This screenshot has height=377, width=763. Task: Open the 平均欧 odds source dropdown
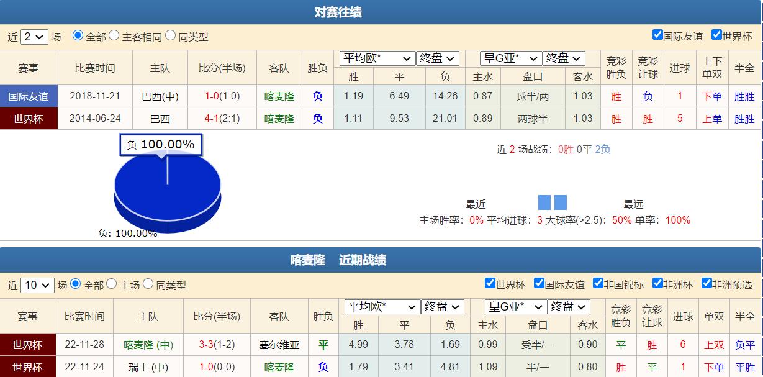tap(377, 58)
